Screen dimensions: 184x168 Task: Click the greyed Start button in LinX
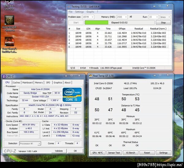(76, 23)
